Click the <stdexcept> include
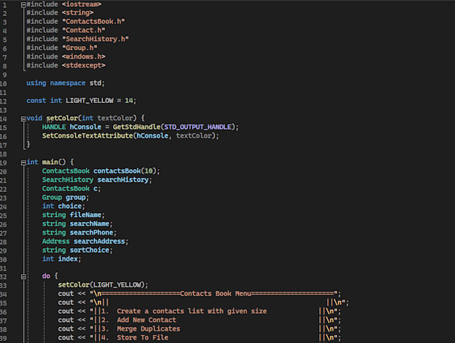Image resolution: width=455 pixels, height=343 pixels. (x=84, y=66)
